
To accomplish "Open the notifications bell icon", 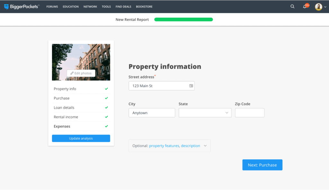I will tap(305, 7).
